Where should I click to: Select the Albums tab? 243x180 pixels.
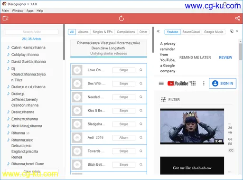coord(83,32)
